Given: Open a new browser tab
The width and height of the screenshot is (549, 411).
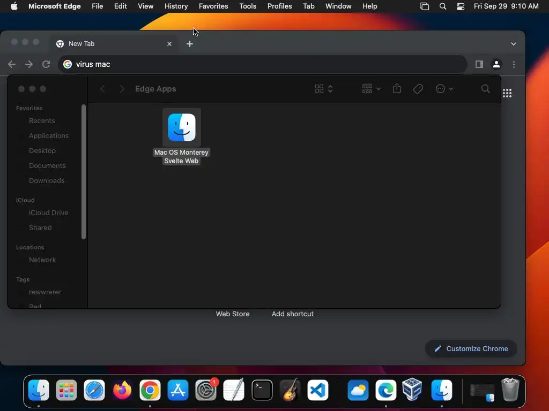Looking at the screenshot, I should [x=190, y=44].
